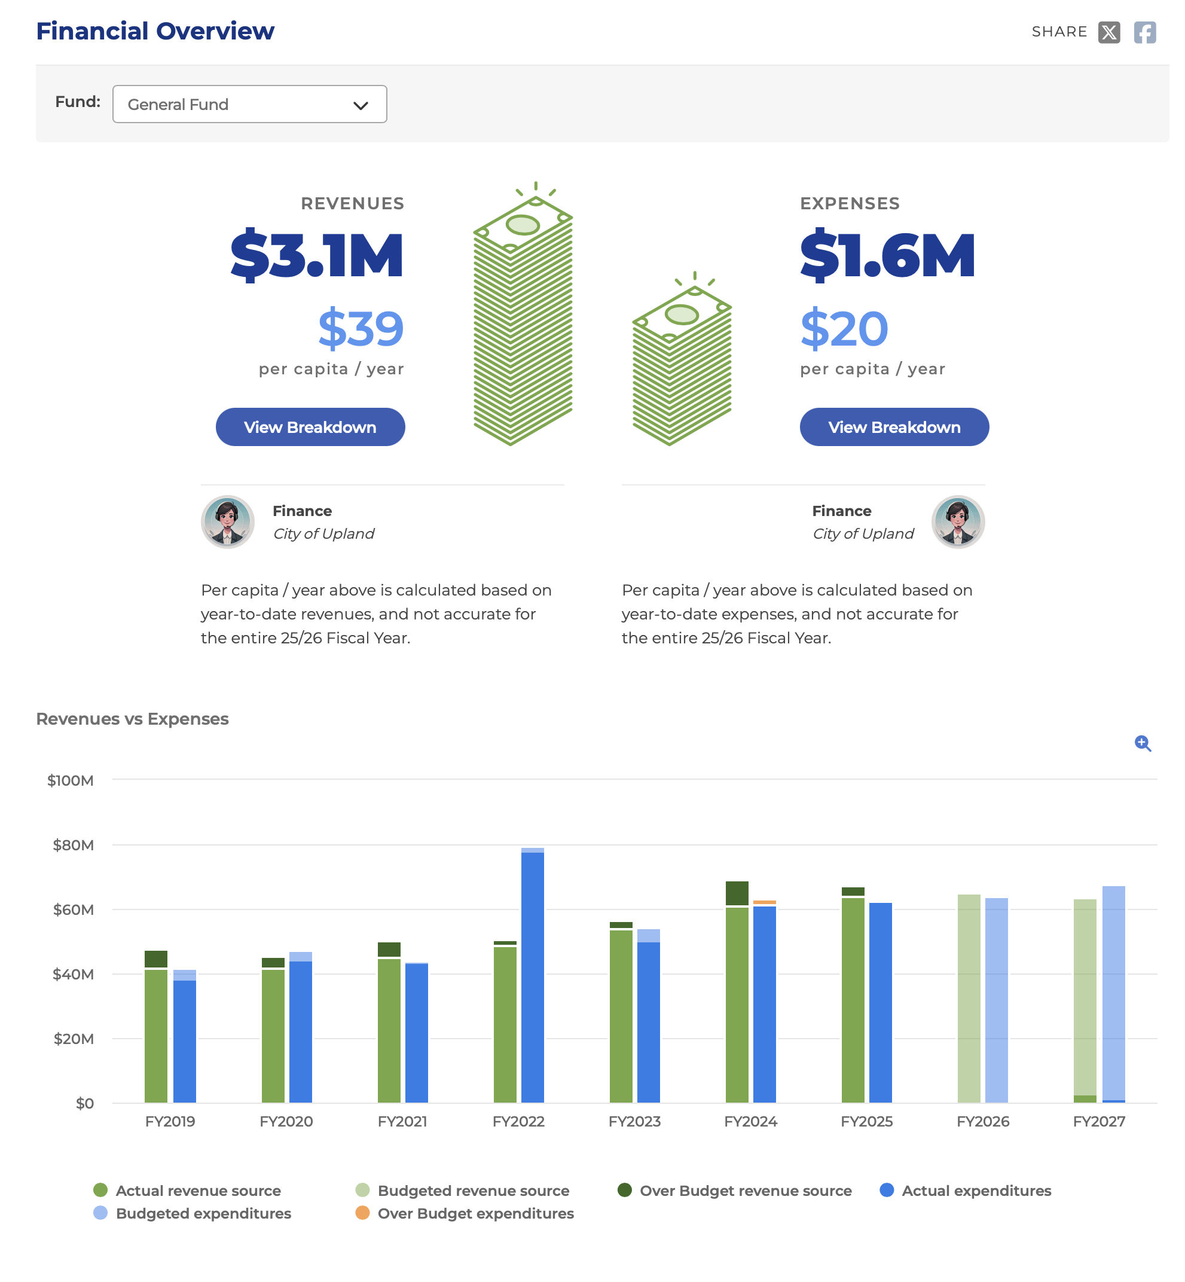Select the FY2026 budgeted revenue bar
1185x1282 pixels.
(968, 999)
